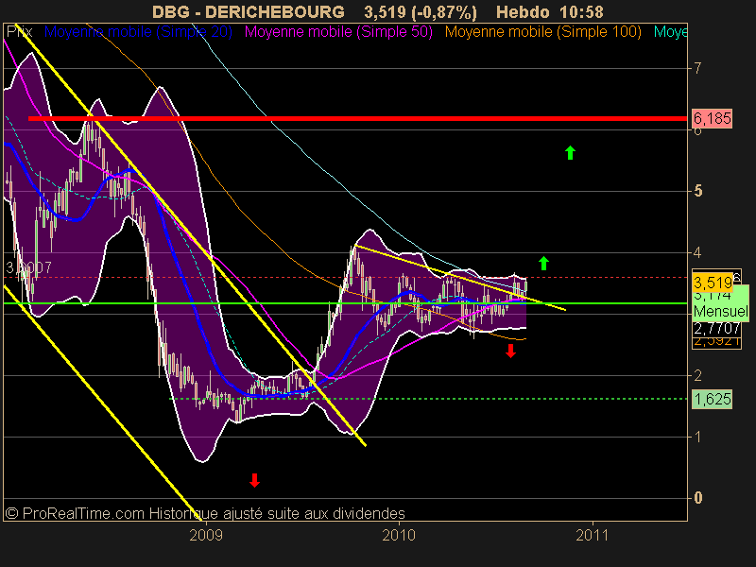Screen dimensions: 756x567
Task: Click the 5 label on price axis
Action: click(697, 191)
